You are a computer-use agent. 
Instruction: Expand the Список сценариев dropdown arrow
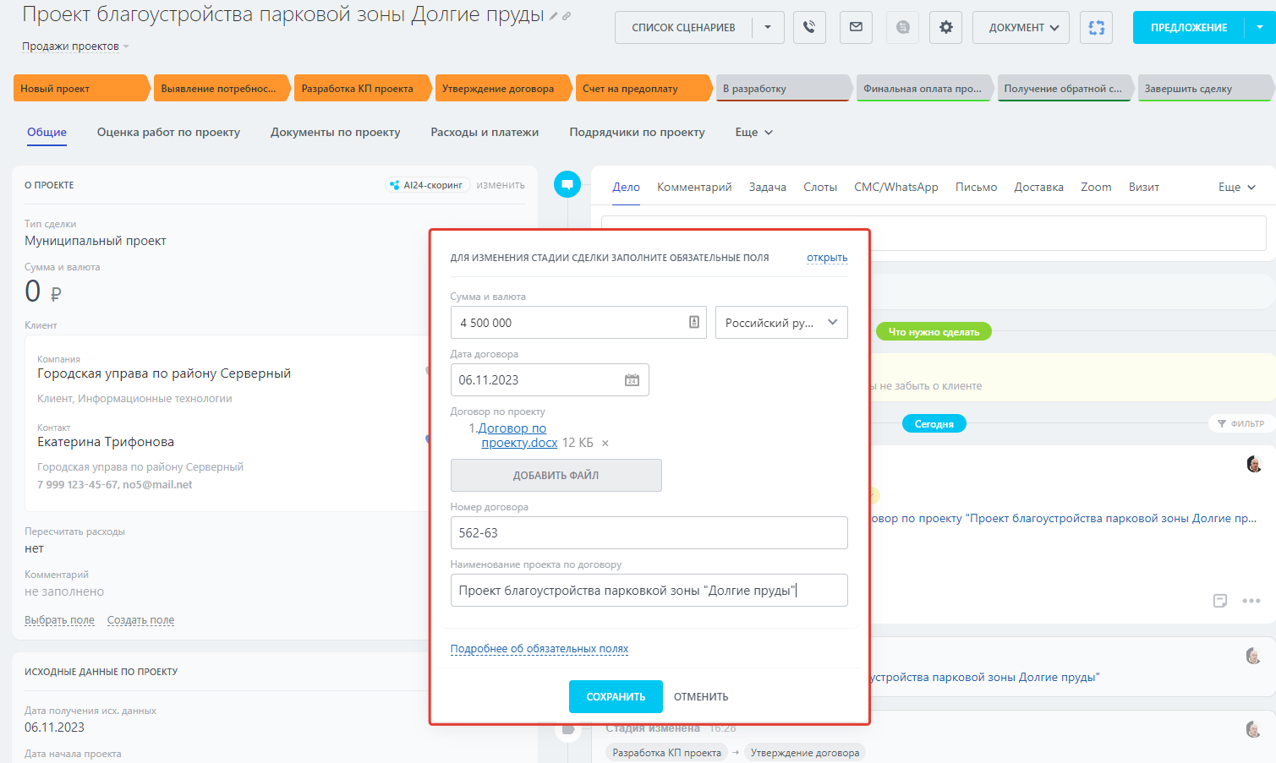click(768, 27)
